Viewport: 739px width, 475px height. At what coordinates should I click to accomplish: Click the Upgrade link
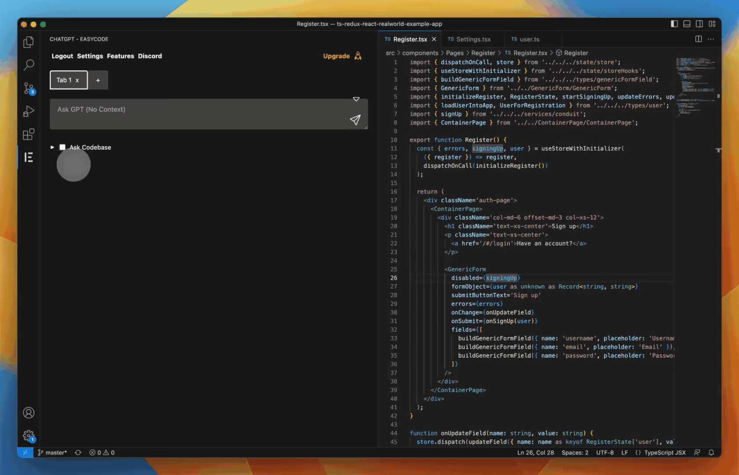coord(336,56)
